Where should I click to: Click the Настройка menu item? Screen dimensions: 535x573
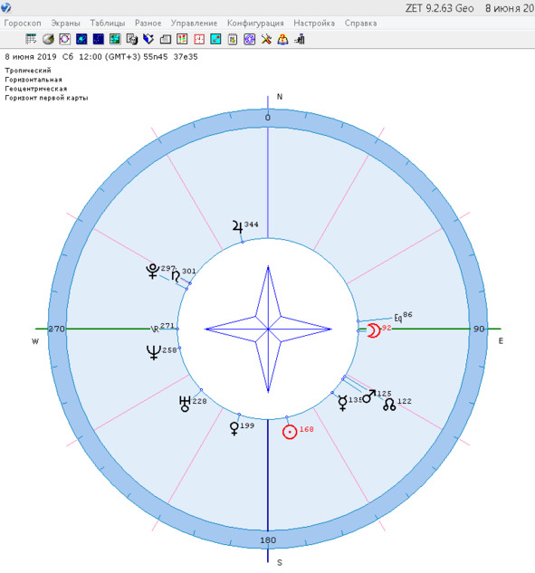pyautogui.click(x=314, y=23)
